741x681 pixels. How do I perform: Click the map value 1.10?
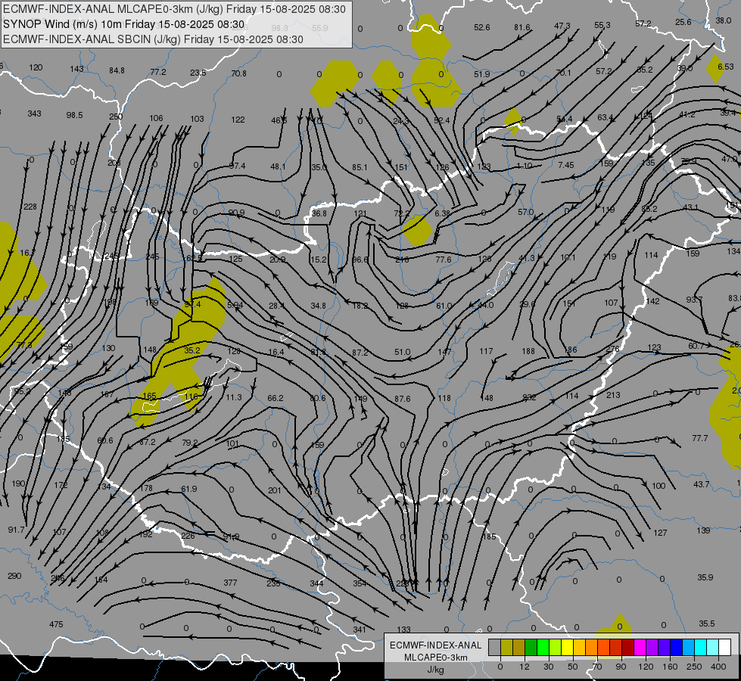(x=525, y=166)
